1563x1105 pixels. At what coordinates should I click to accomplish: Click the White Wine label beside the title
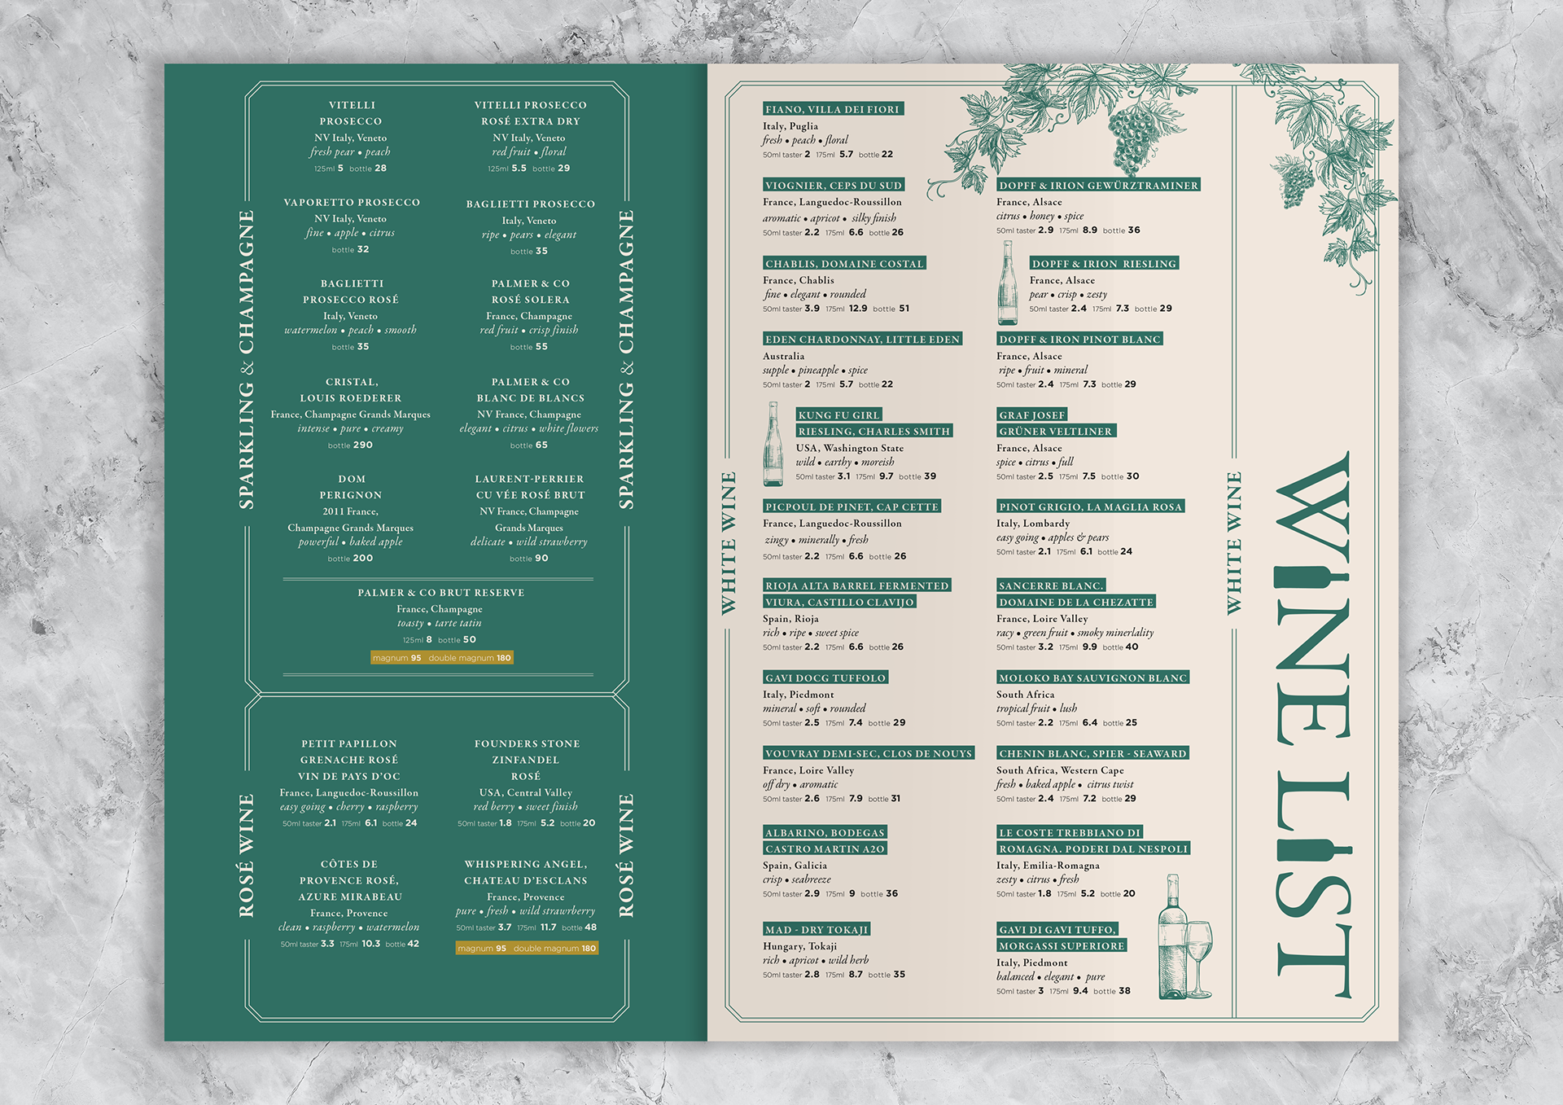(1233, 542)
